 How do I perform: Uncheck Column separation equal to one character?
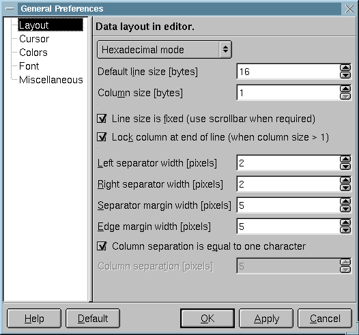[102, 246]
